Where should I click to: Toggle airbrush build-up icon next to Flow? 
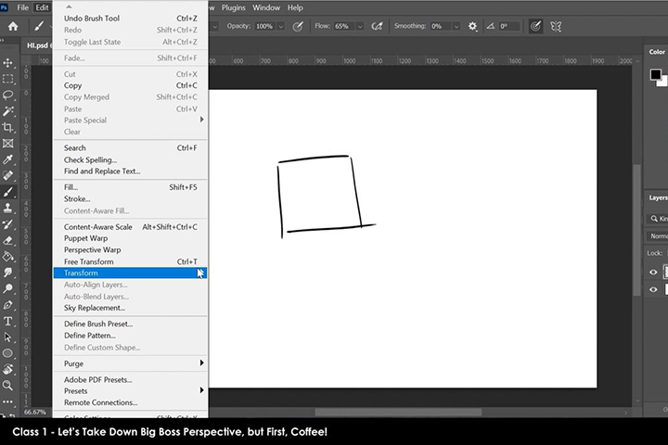[377, 26]
